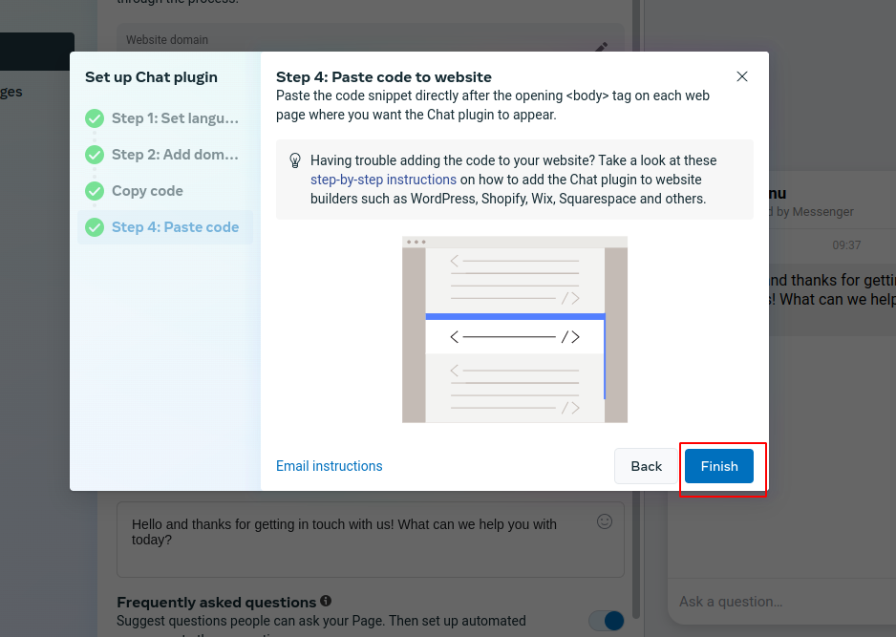Image resolution: width=896 pixels, height=637 pixels.
Task: Click the Finish button
Action: (x=719, y=466)
